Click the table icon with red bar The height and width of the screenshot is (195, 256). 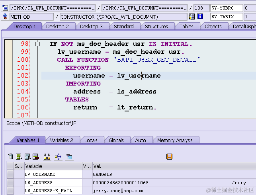[36, 156]
